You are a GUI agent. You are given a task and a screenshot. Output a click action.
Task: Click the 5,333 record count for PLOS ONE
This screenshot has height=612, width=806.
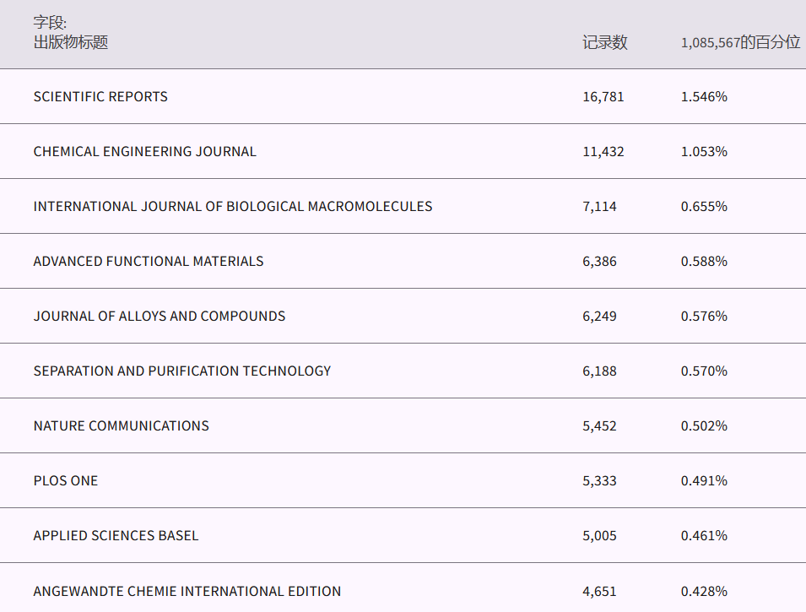click(x=599, y=481)
